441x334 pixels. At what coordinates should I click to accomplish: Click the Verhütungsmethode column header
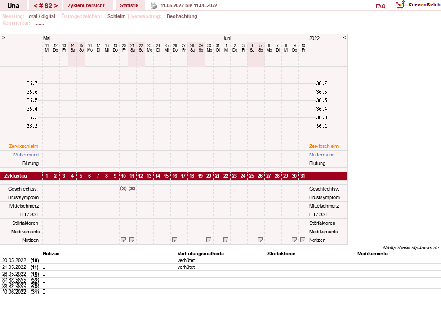(x=200, y=254)
